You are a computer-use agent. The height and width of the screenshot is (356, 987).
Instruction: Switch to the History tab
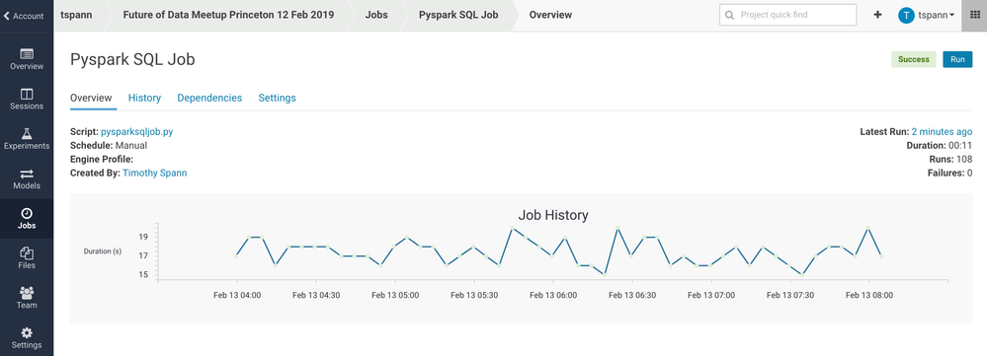click(x=144, y=98)
